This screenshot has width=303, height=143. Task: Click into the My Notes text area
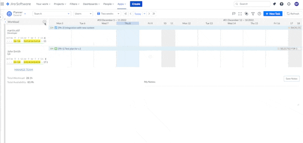tap(222, 96)
